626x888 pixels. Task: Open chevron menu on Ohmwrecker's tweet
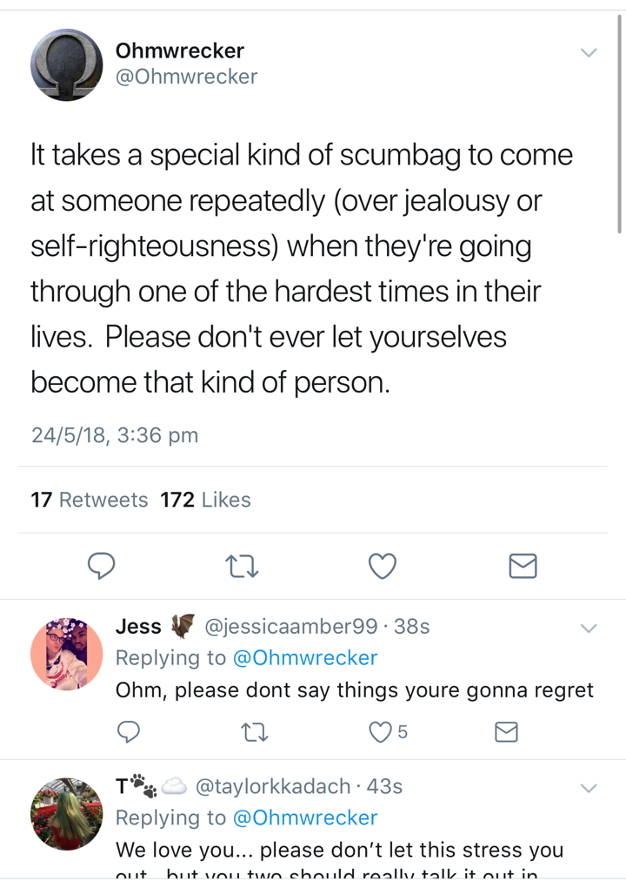click(x=589, y=52)
